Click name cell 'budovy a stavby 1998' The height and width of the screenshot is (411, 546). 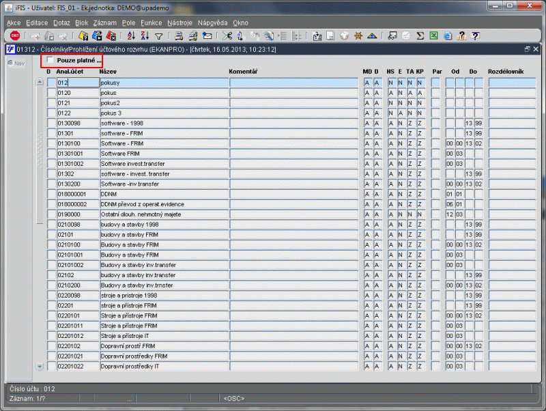[164, 225]
